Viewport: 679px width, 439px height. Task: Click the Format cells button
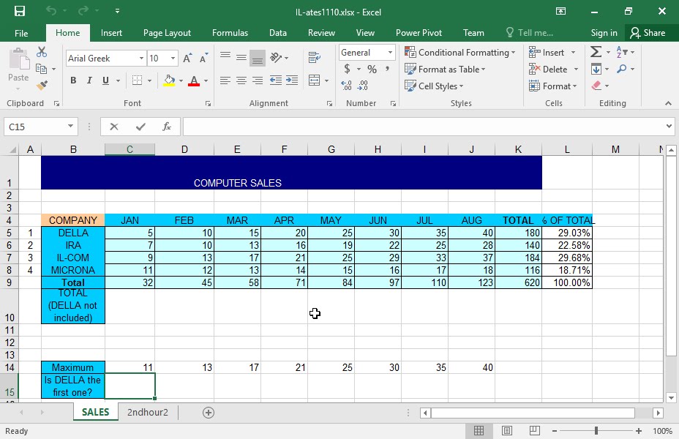click(553, 86)
